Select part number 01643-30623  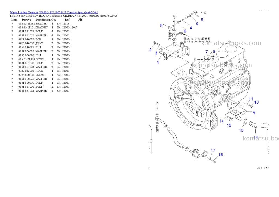[x=26, y=51]
